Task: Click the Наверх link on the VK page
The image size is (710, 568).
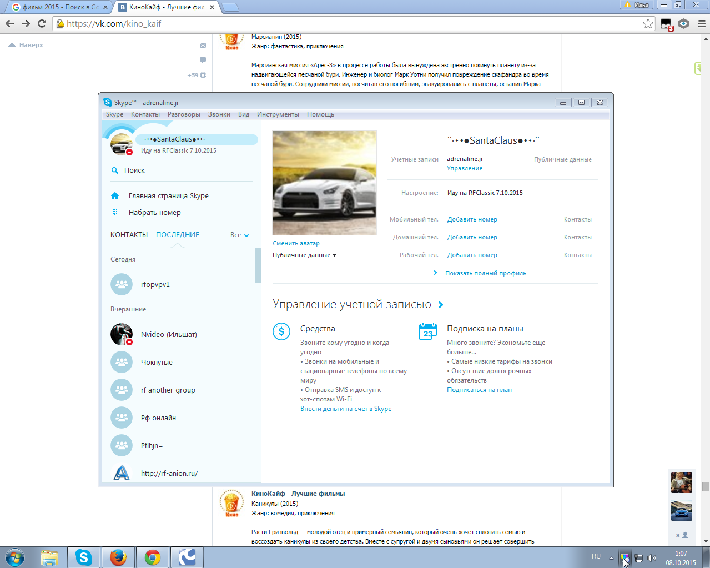Action: [x=26, y=45]
